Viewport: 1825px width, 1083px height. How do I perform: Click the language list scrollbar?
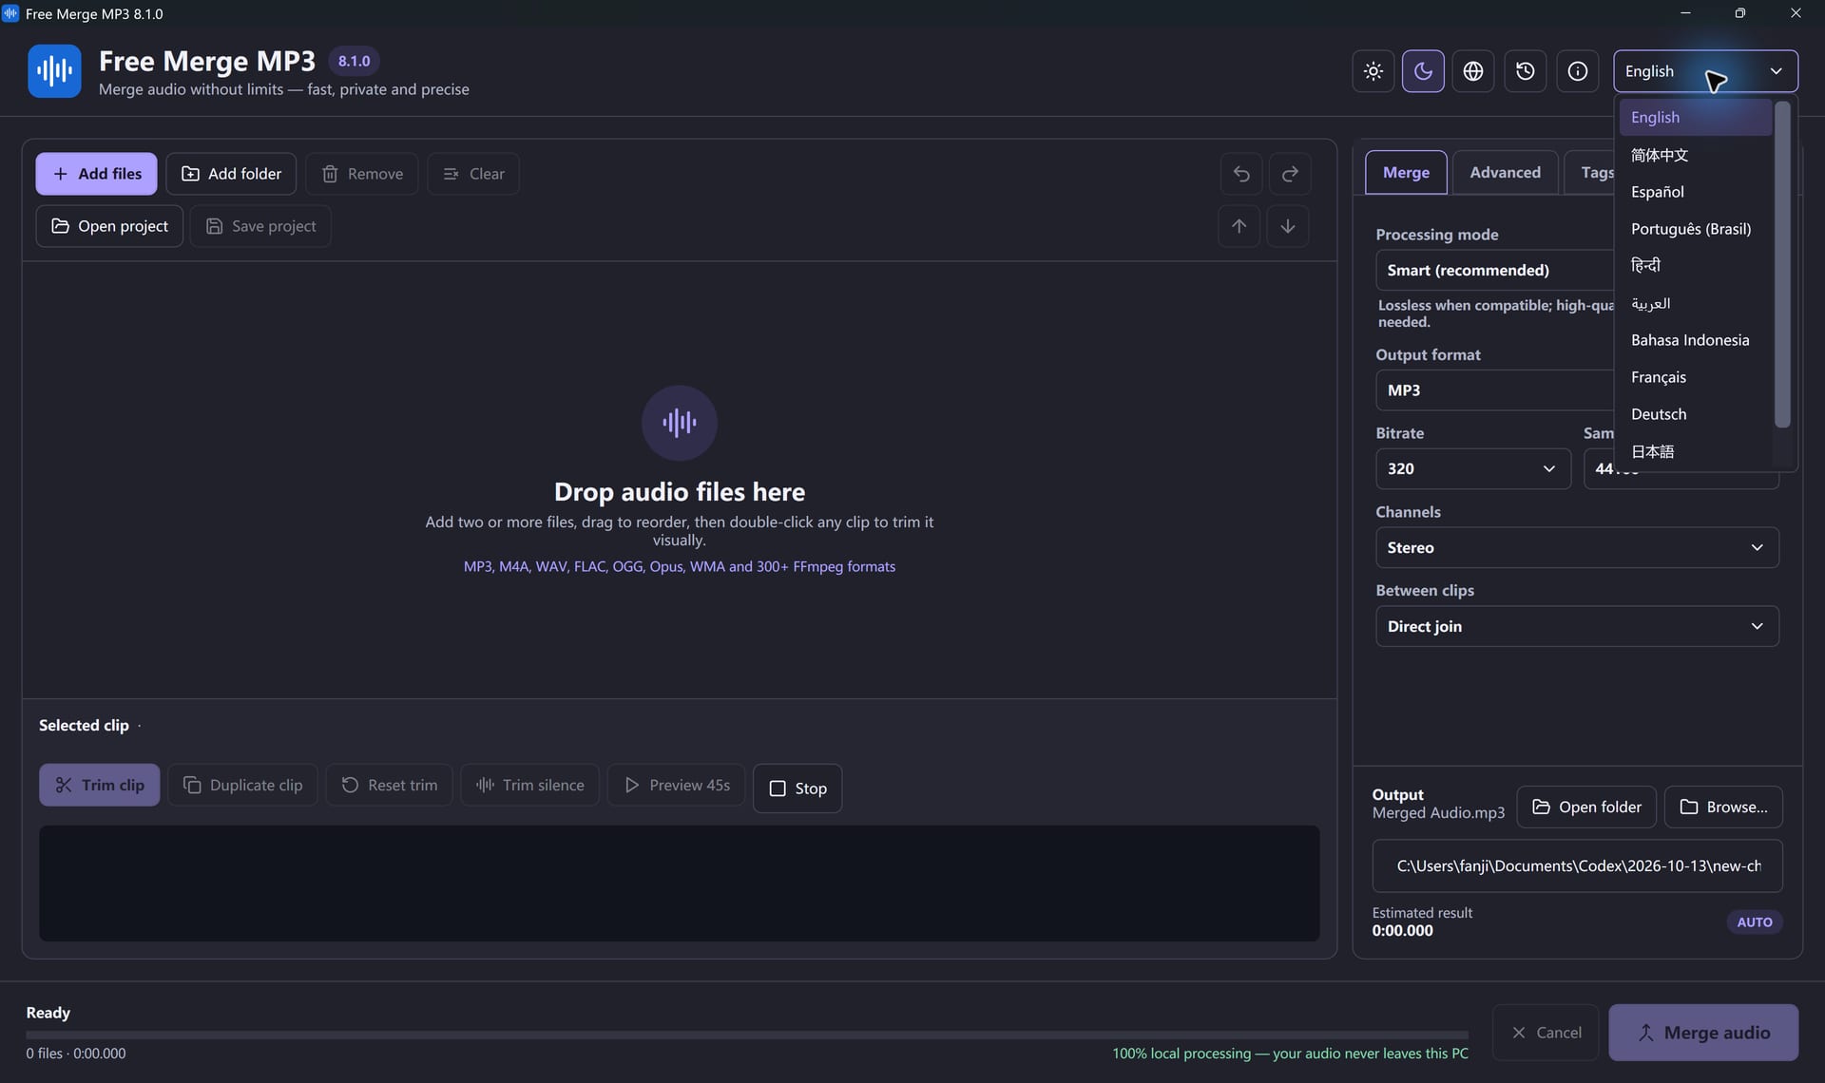pyautogui.click(x=1782, y=264)
